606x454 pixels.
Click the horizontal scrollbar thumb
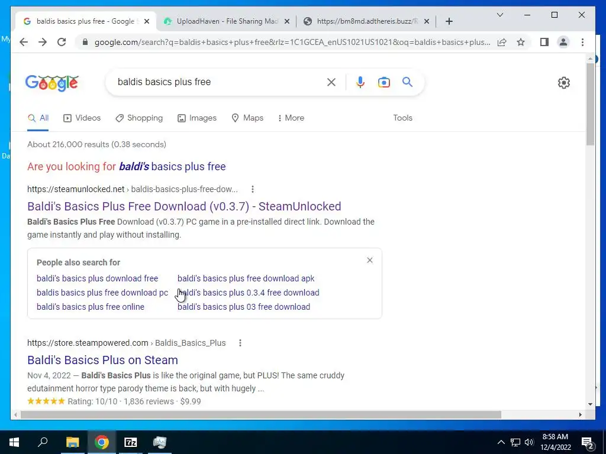coord(261,414)
